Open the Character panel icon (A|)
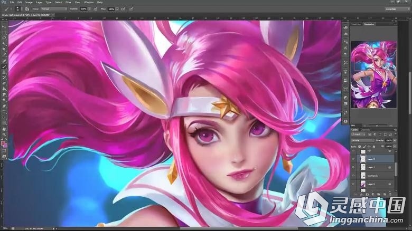The image size is (412, 231). [345, 48]
